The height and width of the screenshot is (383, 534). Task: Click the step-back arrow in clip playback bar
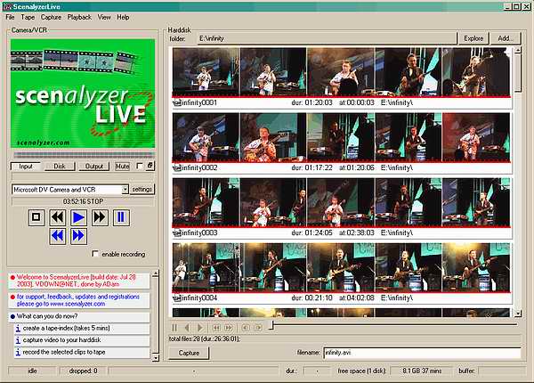(x=187, y=328)
